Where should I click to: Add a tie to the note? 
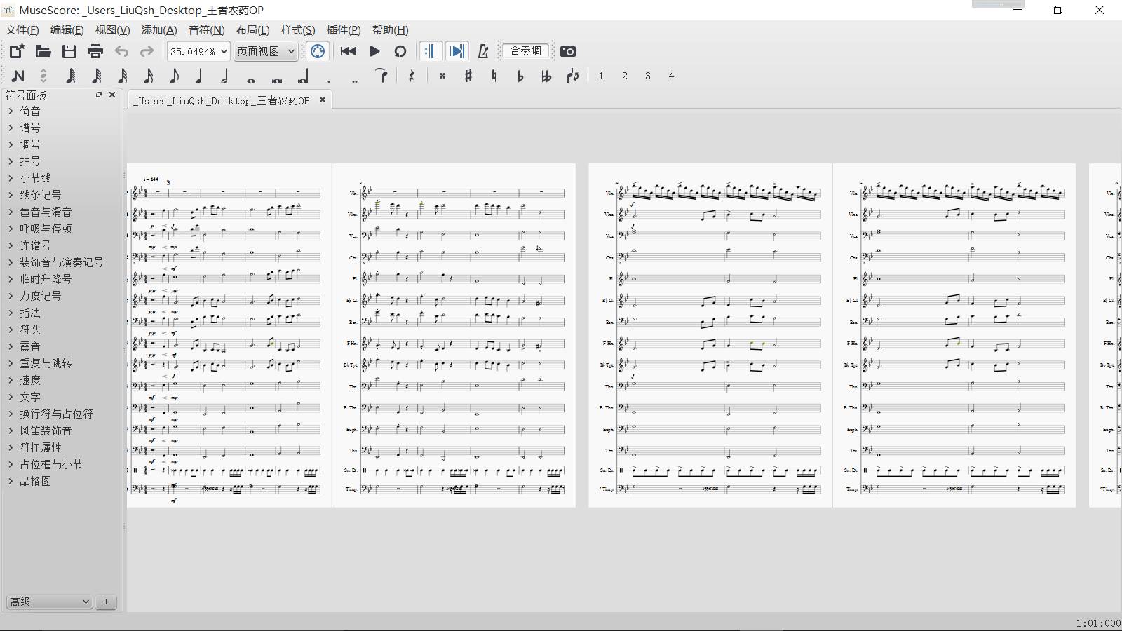(x=381, y=76)
